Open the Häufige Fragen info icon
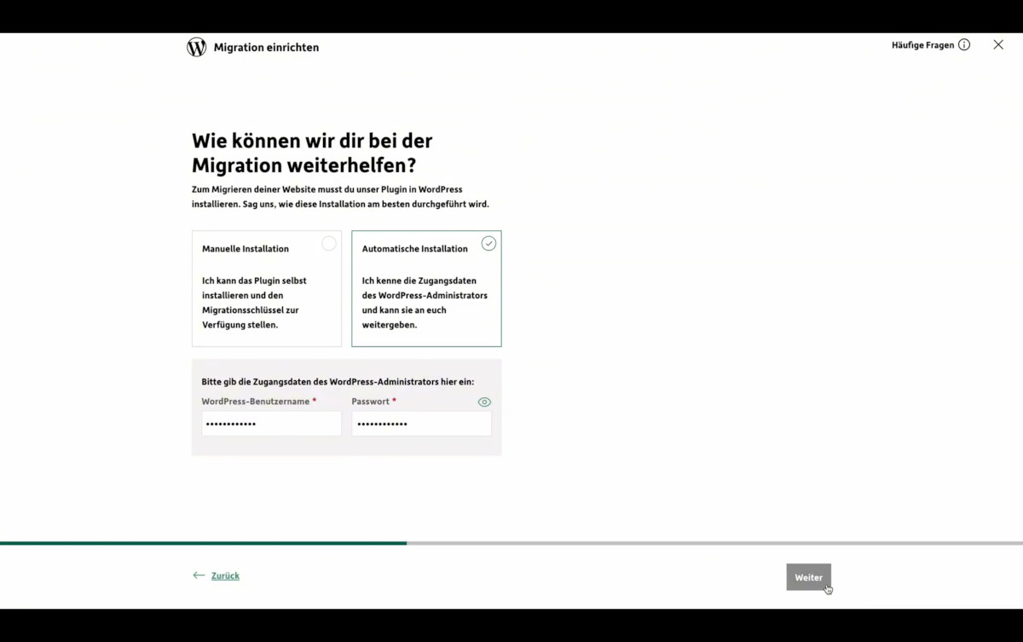 click(964, 44)
